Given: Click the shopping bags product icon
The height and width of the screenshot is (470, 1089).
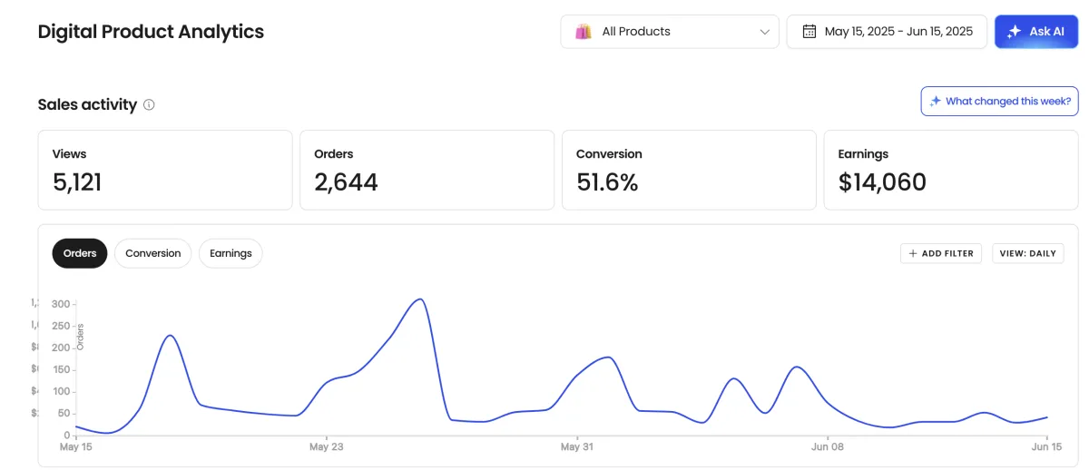Looking at the screenshot, I should coord(583,32).
